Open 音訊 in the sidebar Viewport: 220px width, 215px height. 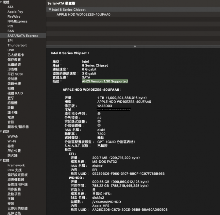pos(11,122)
